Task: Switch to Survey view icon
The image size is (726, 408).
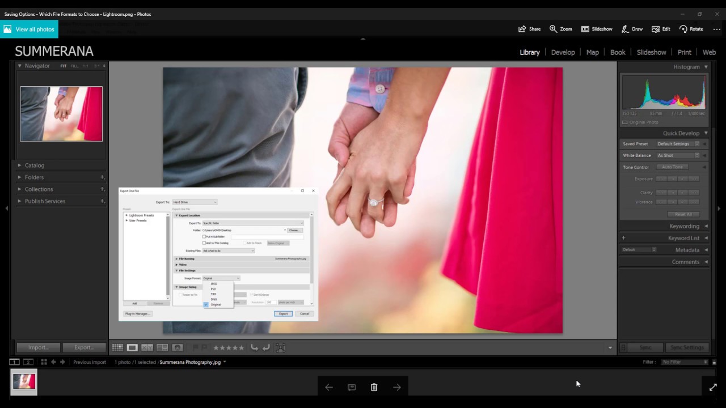Action: tap(162, 348)
